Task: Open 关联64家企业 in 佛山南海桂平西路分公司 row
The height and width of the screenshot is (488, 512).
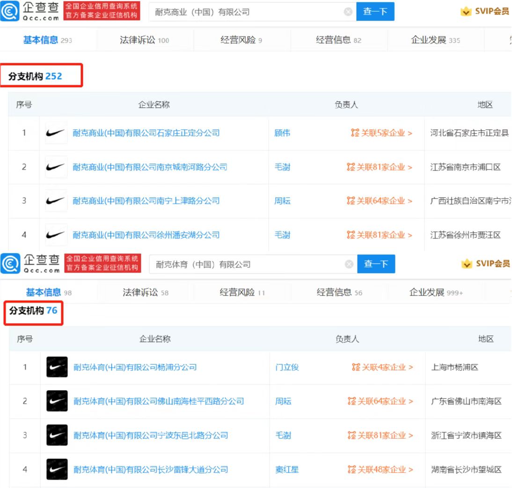Action: (x=385, y=401)
